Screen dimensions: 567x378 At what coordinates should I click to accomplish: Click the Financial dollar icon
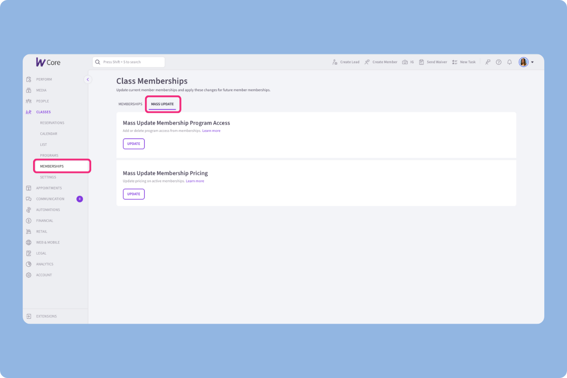[28, 220]
